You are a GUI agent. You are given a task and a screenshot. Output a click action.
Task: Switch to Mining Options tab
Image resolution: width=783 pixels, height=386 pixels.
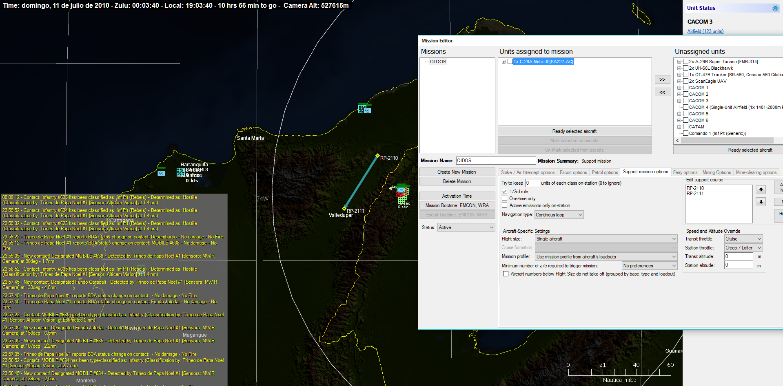[x=716, y=172]
